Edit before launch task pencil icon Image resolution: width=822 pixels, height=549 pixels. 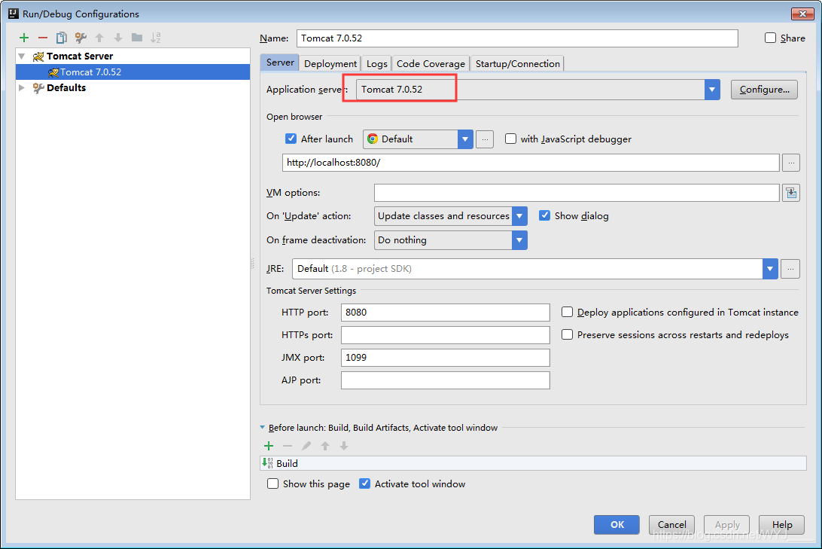[x=306, y=446]
